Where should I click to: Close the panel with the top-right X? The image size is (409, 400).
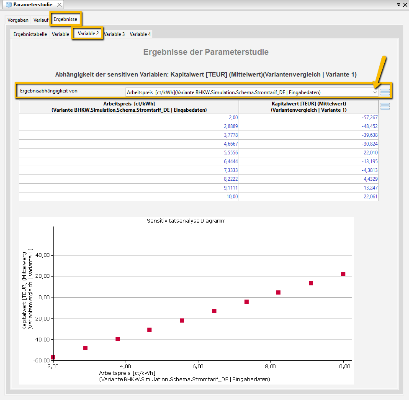(x=405, y=4)
